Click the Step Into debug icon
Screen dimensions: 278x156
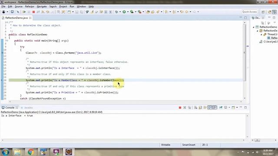[x=43, y=12]
